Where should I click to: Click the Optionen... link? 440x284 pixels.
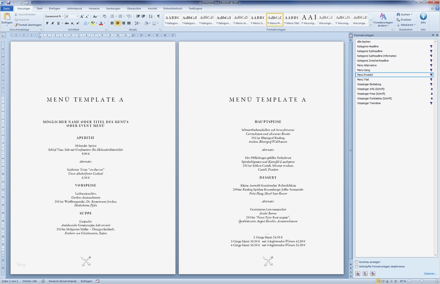430,273
